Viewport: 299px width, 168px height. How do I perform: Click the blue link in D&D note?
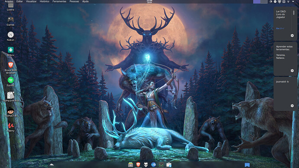(x=280, y=29)
